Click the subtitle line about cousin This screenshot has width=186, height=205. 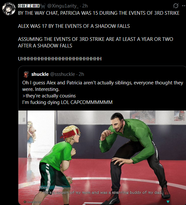(x=103, y=193)
